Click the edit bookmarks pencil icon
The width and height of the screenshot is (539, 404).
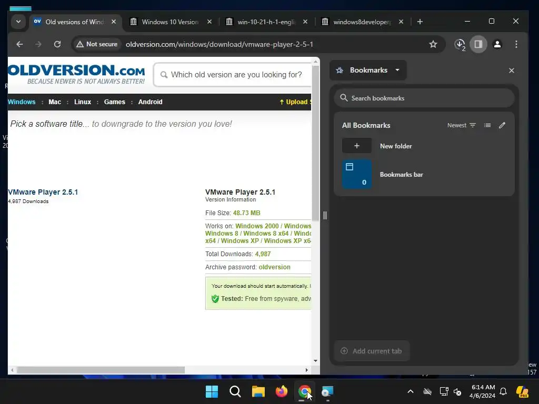(502, 125)
